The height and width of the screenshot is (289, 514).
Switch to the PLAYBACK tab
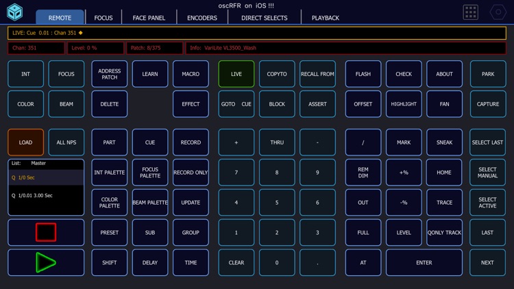(325, 18)
